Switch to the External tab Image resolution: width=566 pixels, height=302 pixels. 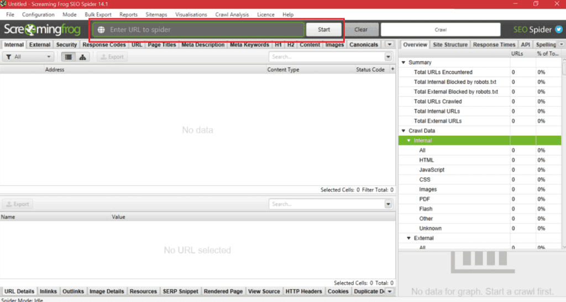pyautogui.click(x=40, y=45)
